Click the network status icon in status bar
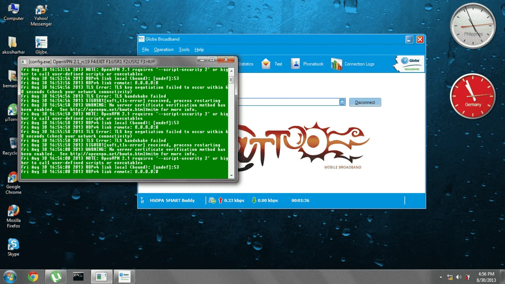505x284 pixels. [212, 200]
